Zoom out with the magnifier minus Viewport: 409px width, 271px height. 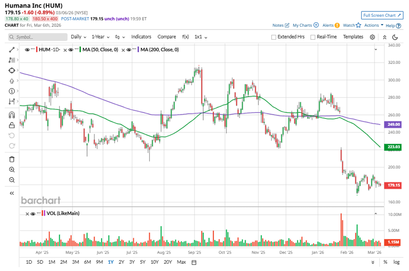[12, 180]
